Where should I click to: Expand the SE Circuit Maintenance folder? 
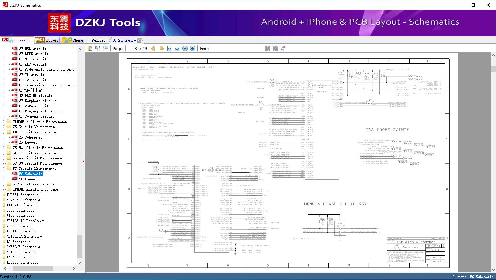(4, 153)
